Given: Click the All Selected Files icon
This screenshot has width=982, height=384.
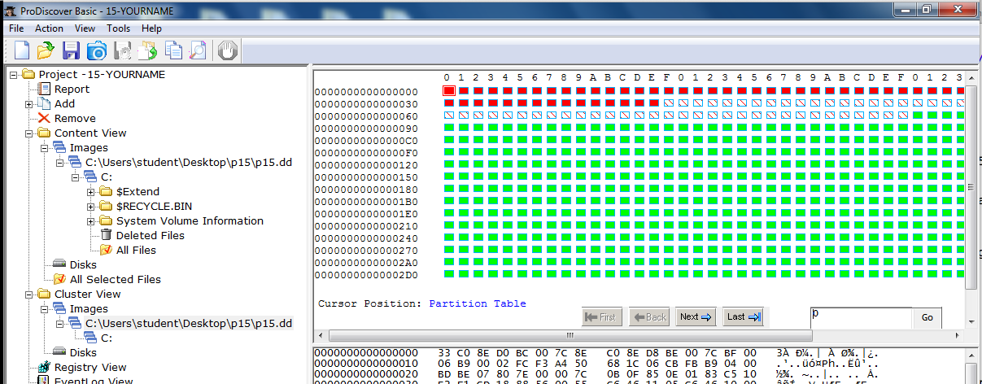Looking at the screenshot, I should click(x=59, y=279).
